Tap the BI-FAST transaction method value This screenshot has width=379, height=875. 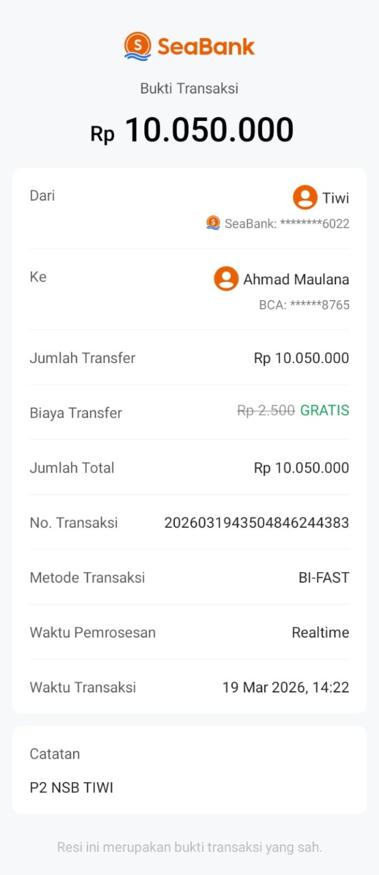(324, 578)
